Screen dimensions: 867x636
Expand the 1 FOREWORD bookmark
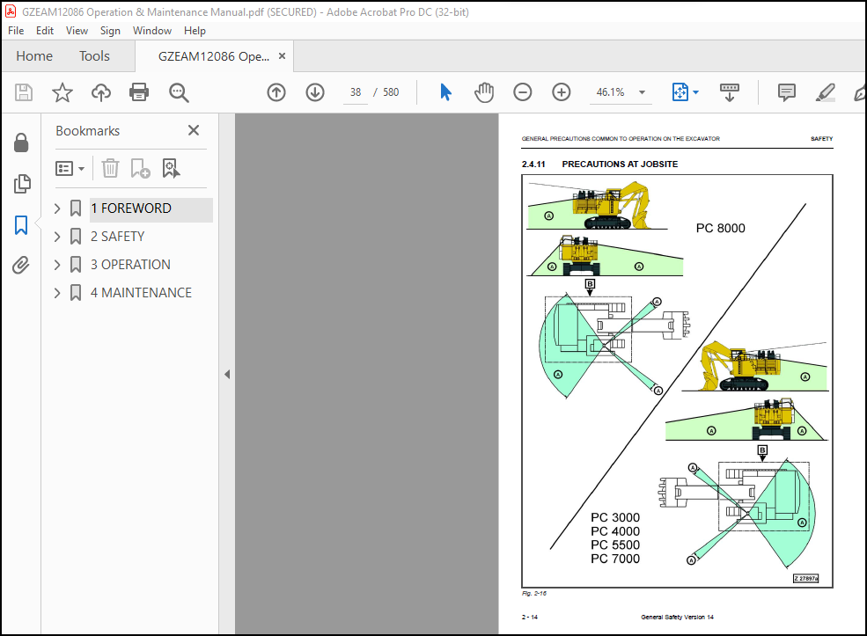tap(57, 208)
